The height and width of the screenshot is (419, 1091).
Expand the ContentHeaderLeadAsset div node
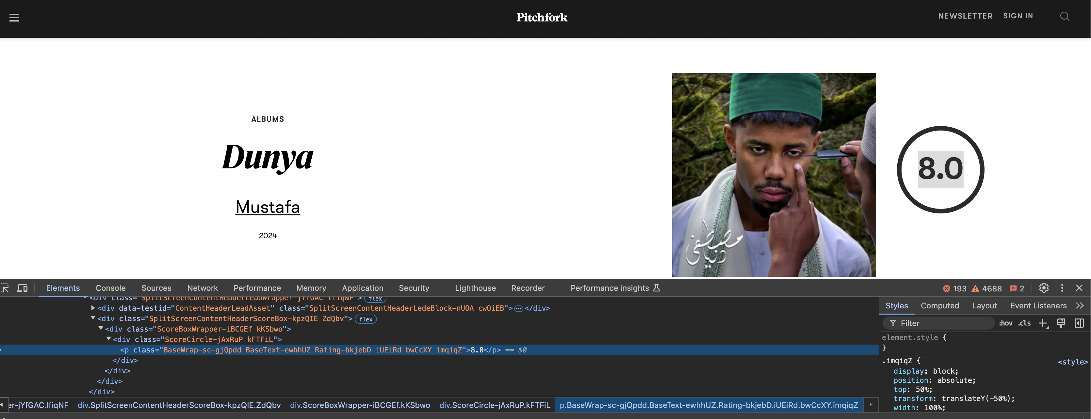coord(92,308)
